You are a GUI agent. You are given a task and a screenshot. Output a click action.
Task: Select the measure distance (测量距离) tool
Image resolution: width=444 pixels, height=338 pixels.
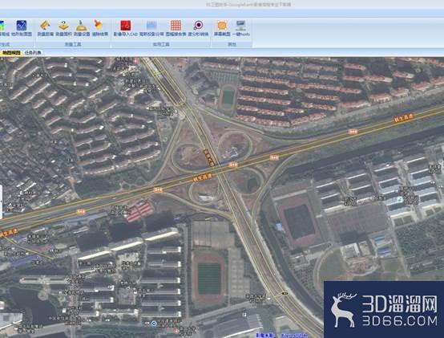click(x=46, y=29)
